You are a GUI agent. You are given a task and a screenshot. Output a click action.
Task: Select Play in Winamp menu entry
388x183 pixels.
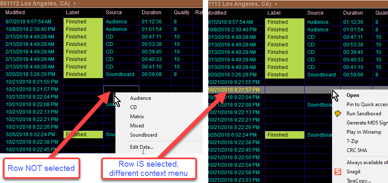(x=364, y=132)
